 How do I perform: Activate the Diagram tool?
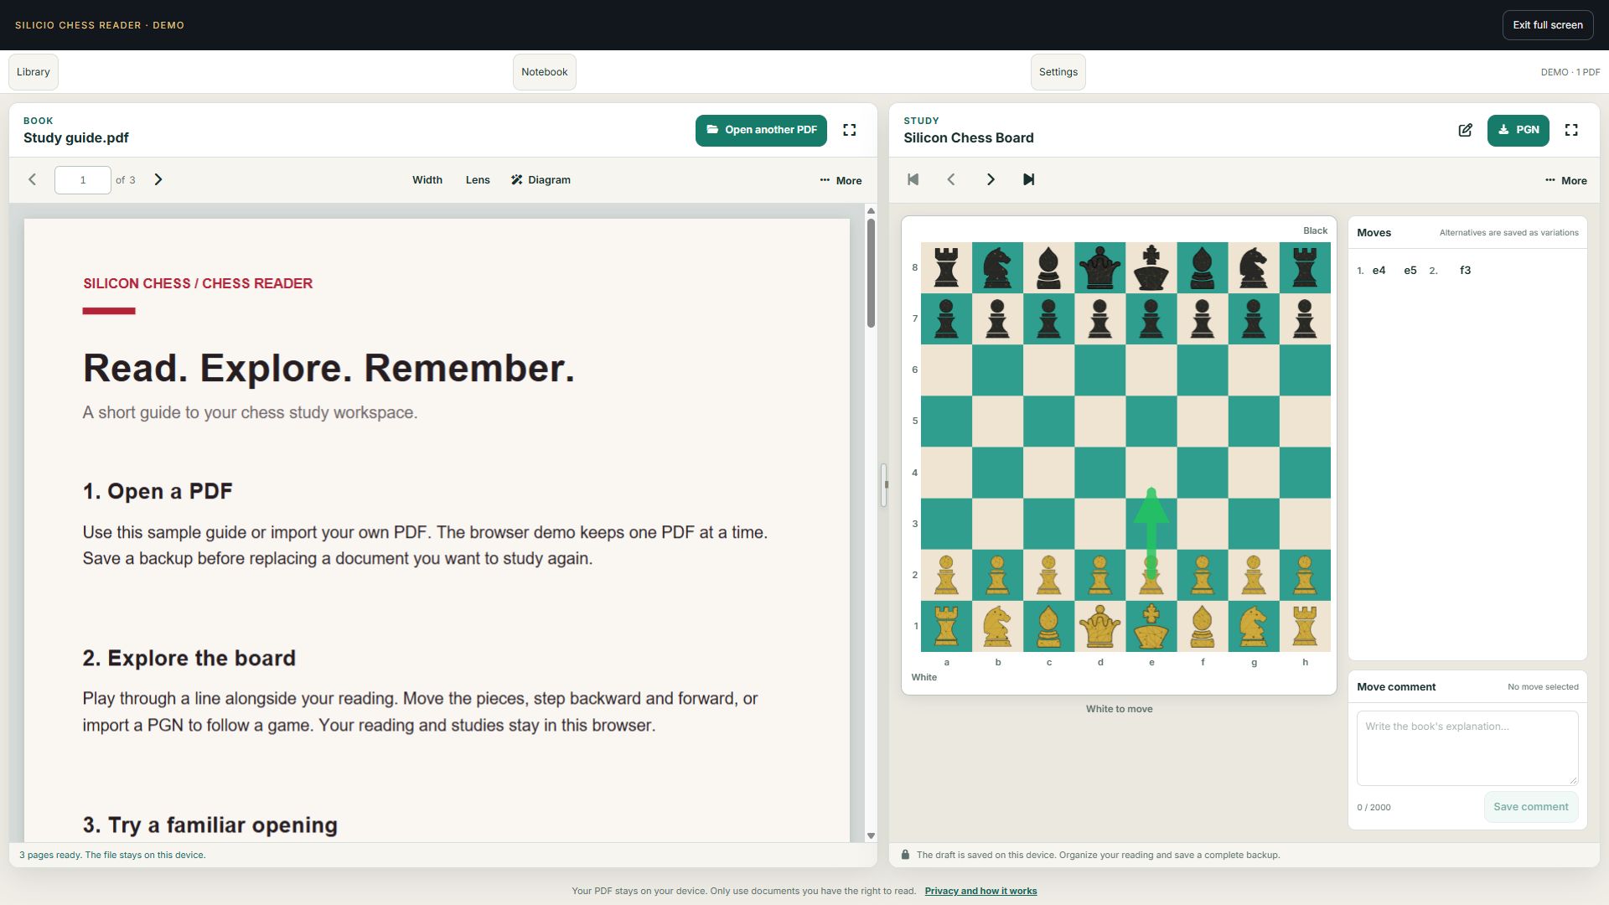click(x=541, y=179)
